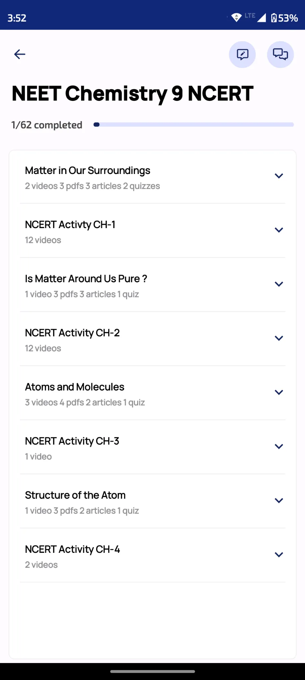Expand the Atoms and Molecules chevron
The height and width of the screenshot is (680, 305).
[x=279, y=392]
